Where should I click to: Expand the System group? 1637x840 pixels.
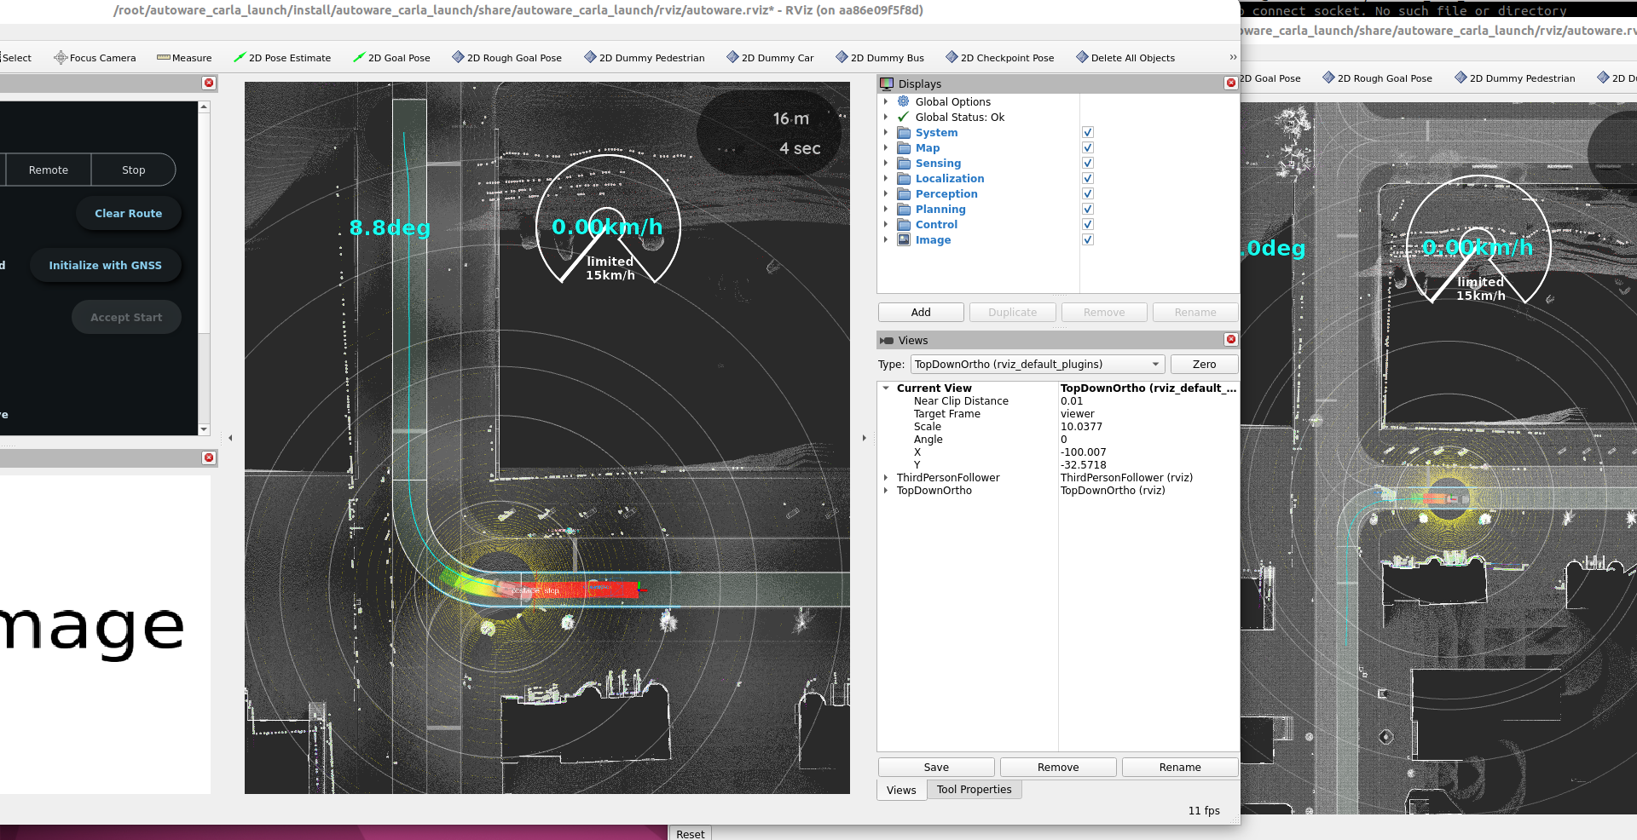(886, 132)
